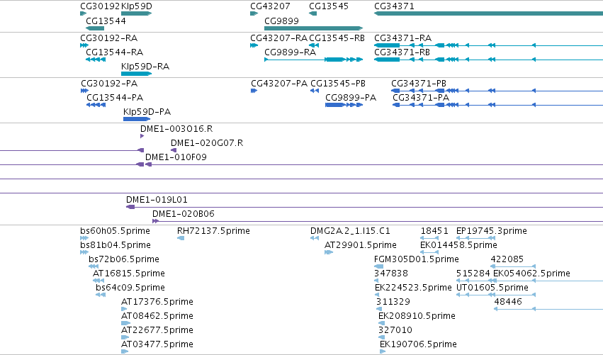603x355 pixels.
Task: Click the DME1-020B06 feature
Action: 184,214
